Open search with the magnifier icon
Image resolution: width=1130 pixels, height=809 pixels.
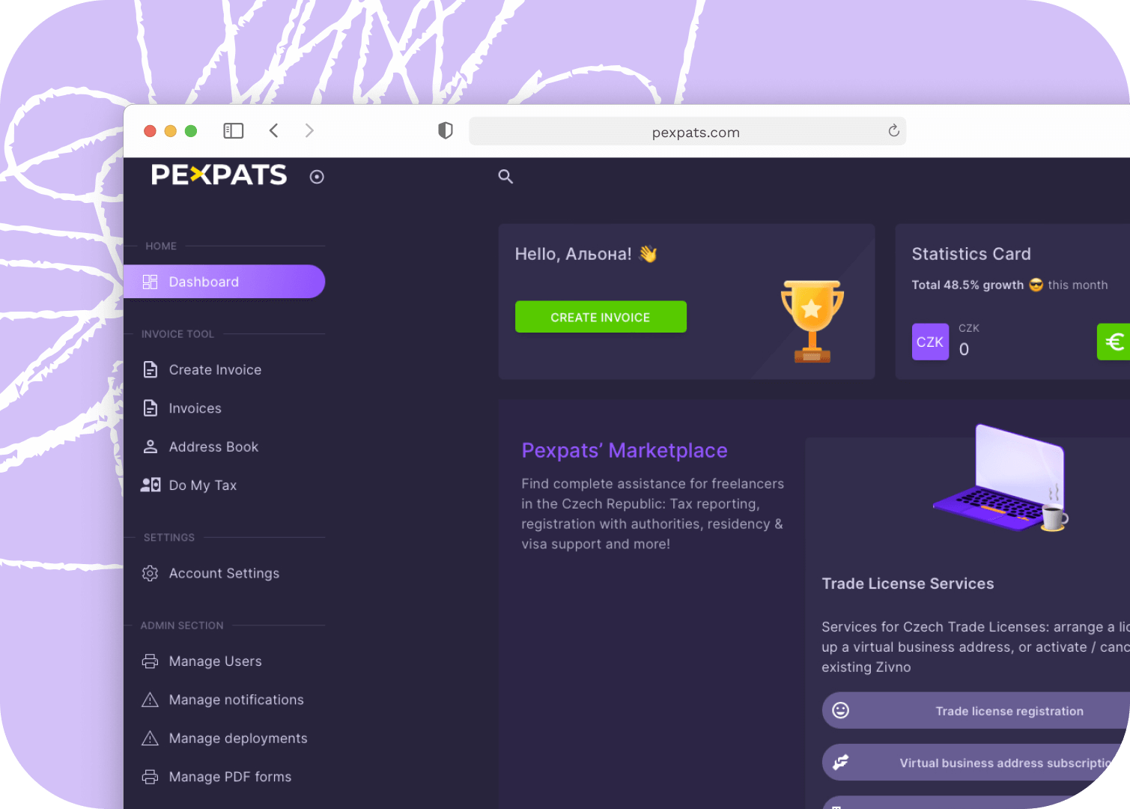pos(505,177)
